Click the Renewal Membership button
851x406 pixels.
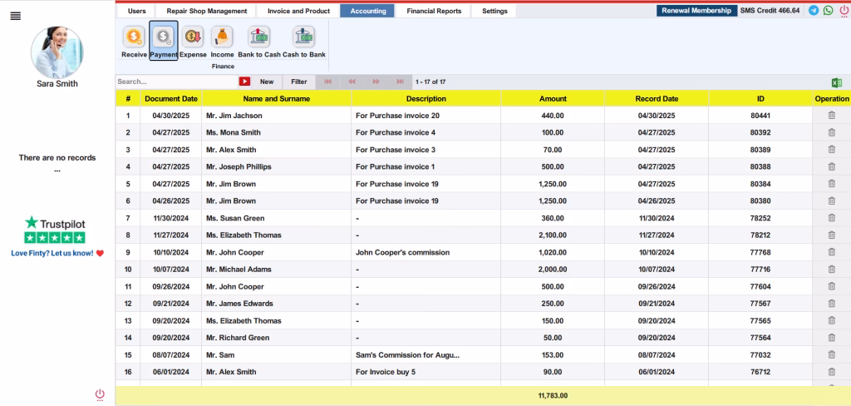point(696,10)
